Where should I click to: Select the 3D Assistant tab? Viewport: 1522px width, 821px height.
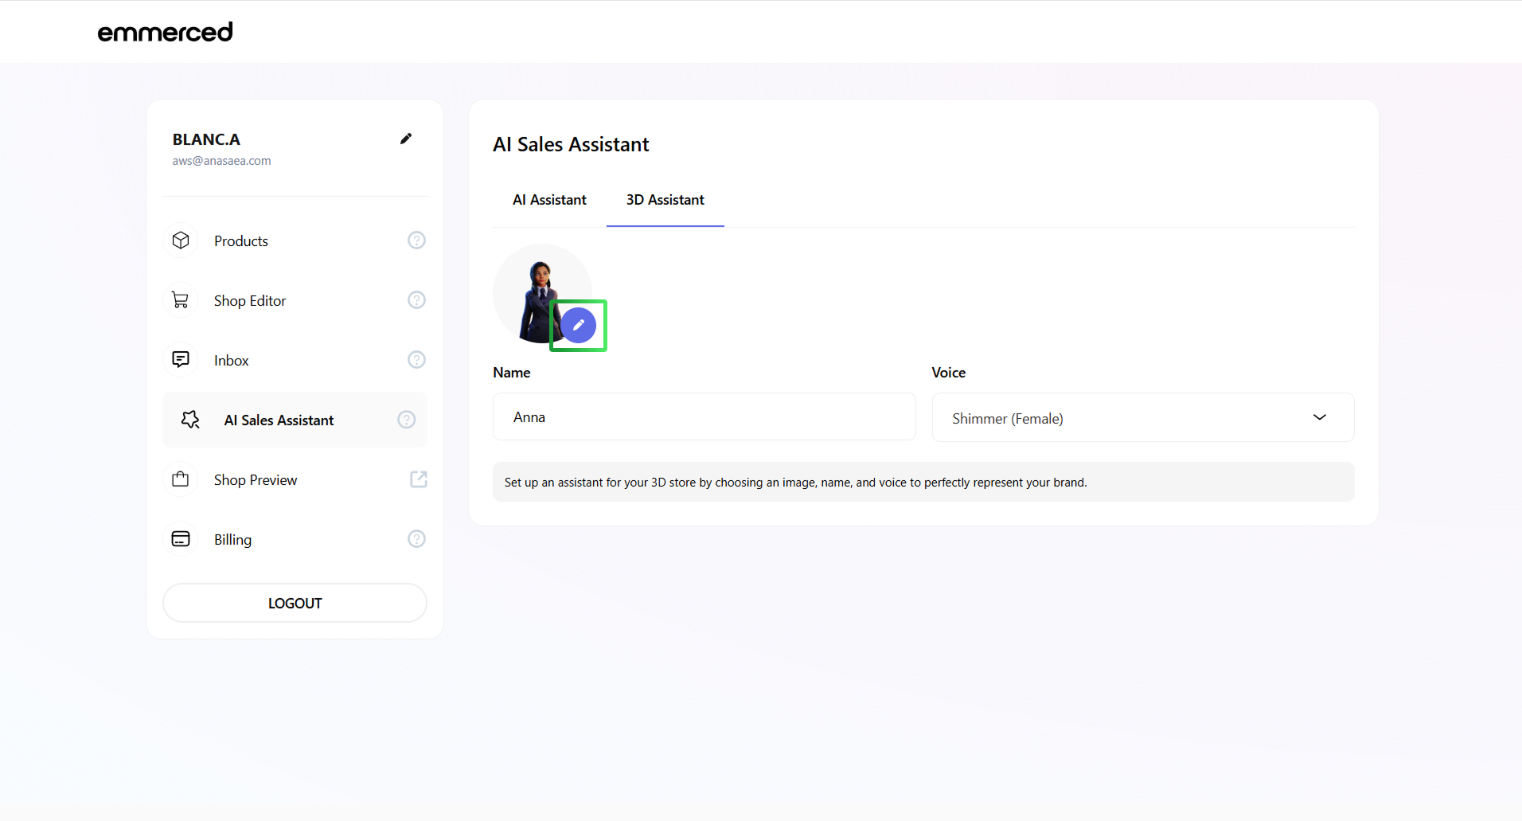tap(665, 200)
